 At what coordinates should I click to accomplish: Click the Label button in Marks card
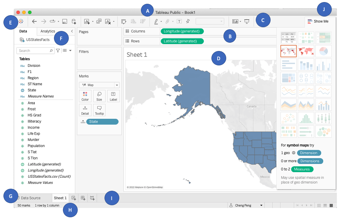pyautogui.click(x=113, y=96)
